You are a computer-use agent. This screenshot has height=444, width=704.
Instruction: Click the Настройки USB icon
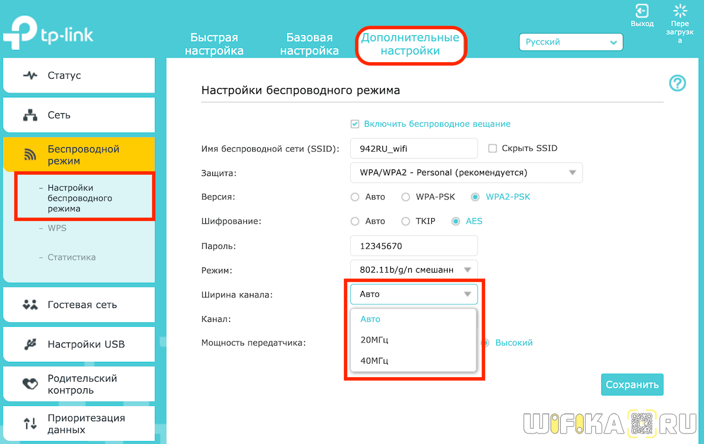30,345
